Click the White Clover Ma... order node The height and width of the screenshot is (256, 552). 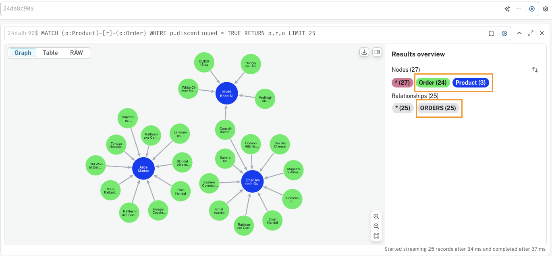(189, 89)
